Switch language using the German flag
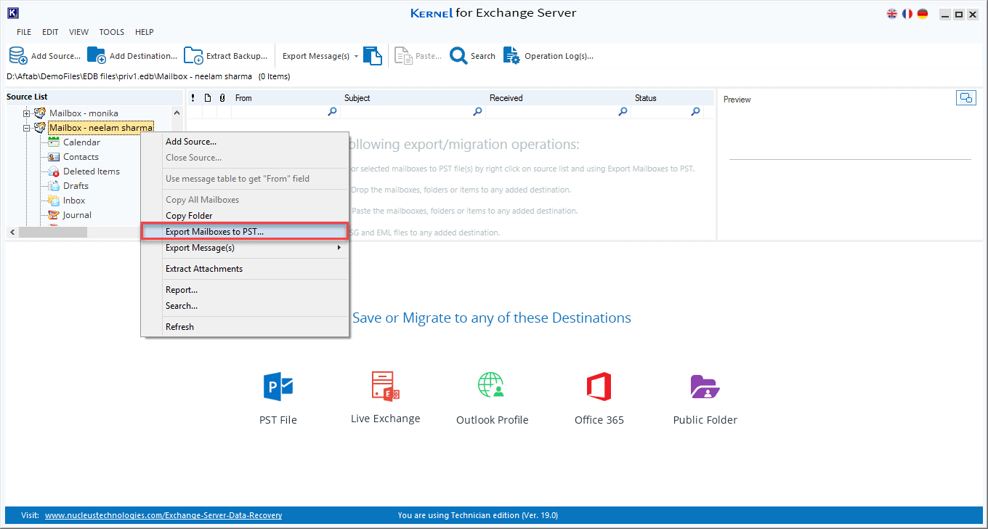This screenshot has height=529, width=988. pos(923,14)
